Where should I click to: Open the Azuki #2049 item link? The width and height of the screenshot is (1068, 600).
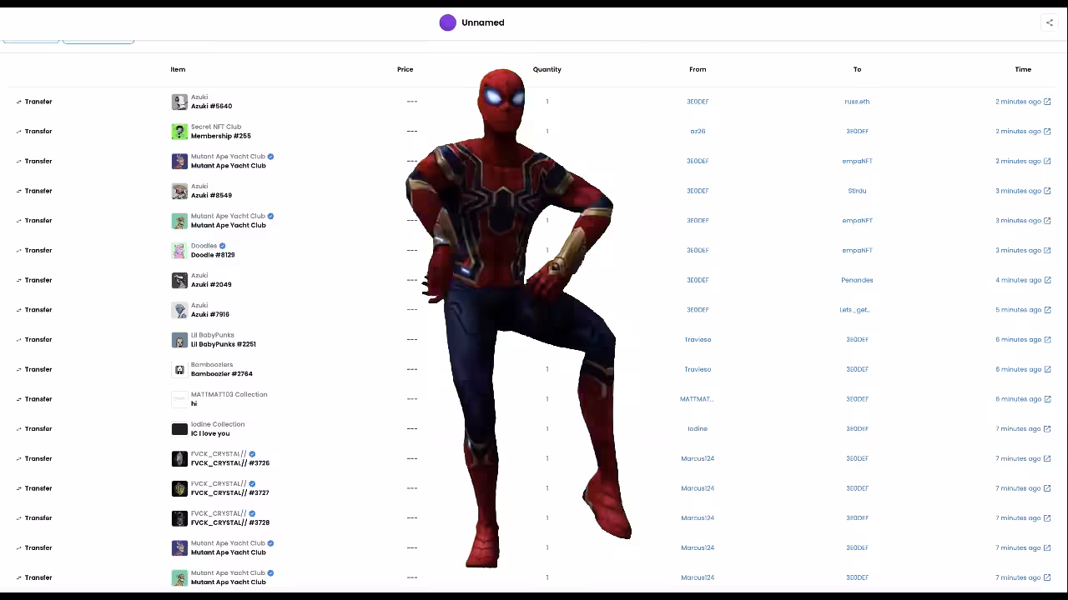pyautogui.click(x=211, y=285)
